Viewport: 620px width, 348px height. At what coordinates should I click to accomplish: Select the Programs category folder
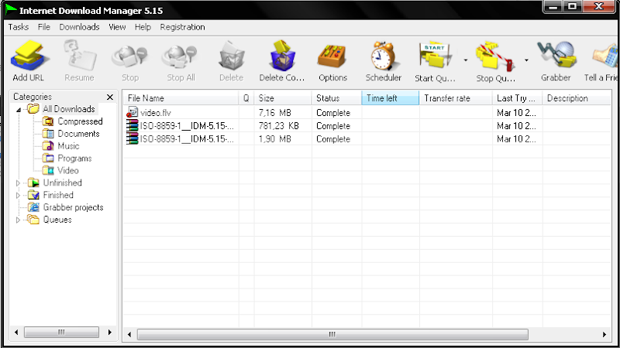(67, 159)
